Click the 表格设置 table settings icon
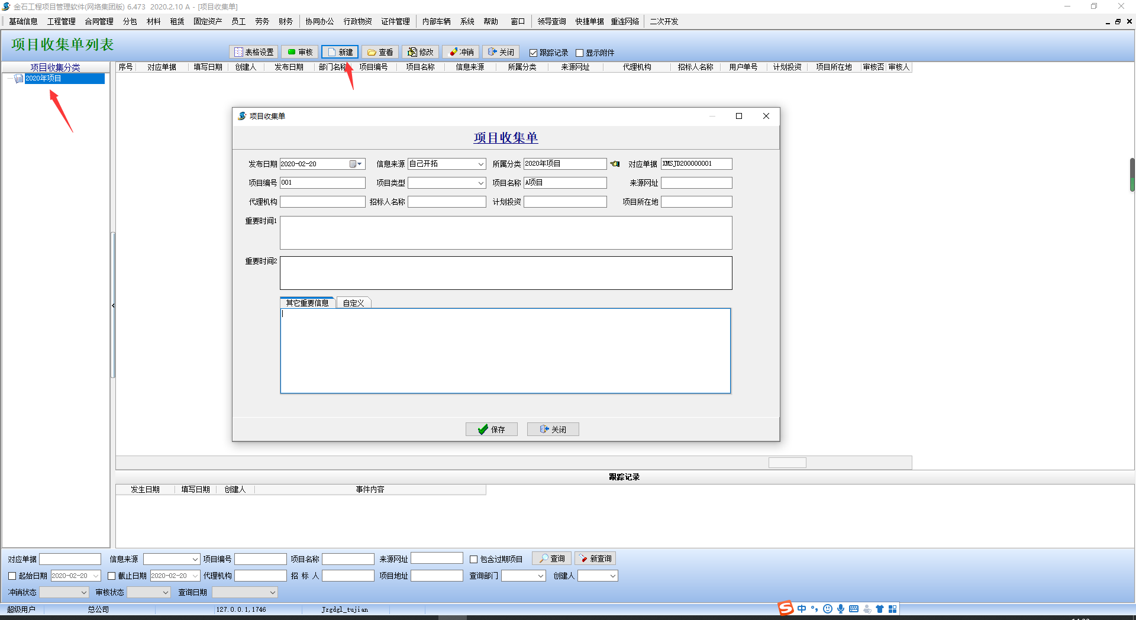Viewport: 1136px width, 620px height. [x=239, y=52]
